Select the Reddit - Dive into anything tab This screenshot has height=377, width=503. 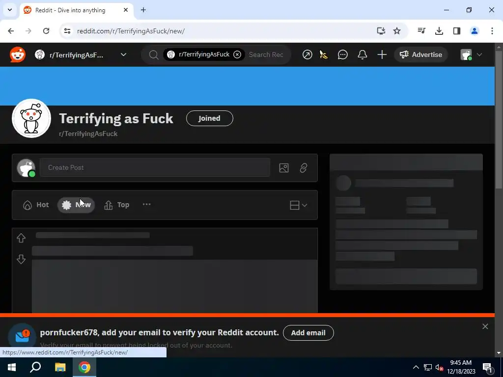(76, 10)
